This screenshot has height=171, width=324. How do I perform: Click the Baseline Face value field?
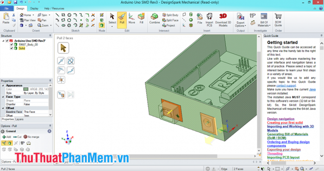36,112
